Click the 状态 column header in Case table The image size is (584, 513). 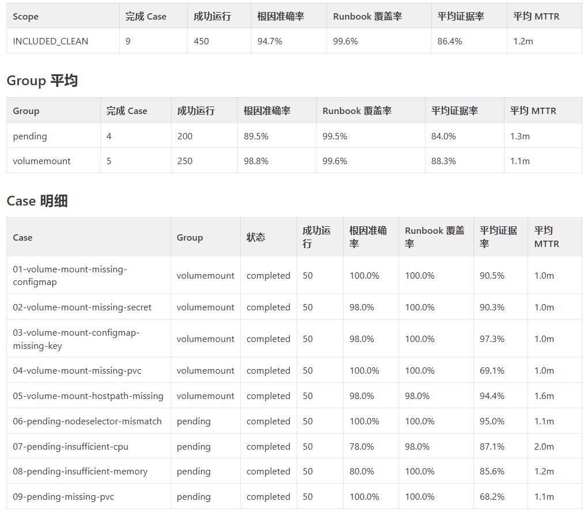[256, 237]
